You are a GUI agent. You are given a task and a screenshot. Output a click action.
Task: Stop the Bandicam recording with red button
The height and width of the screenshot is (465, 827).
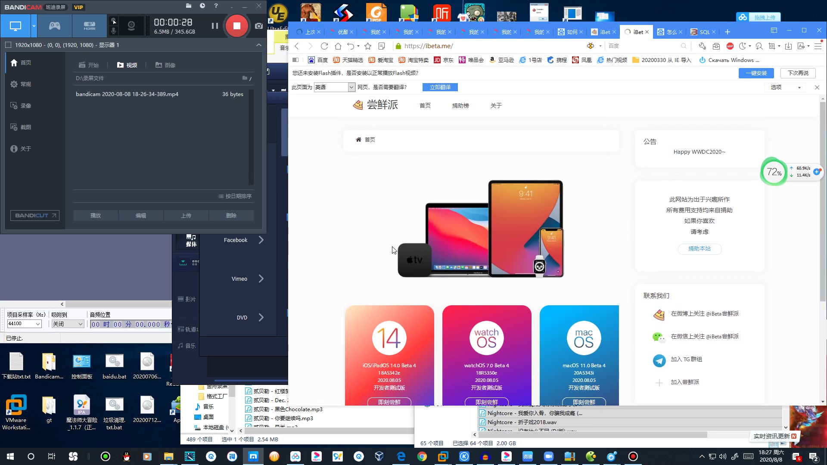click(x=236, y=26)
